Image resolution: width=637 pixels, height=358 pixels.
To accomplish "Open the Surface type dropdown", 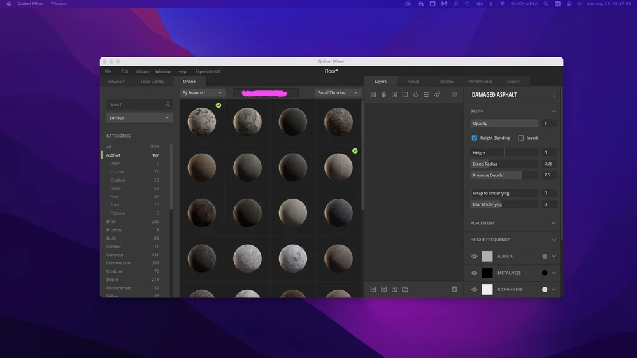I will coord(139,118).
